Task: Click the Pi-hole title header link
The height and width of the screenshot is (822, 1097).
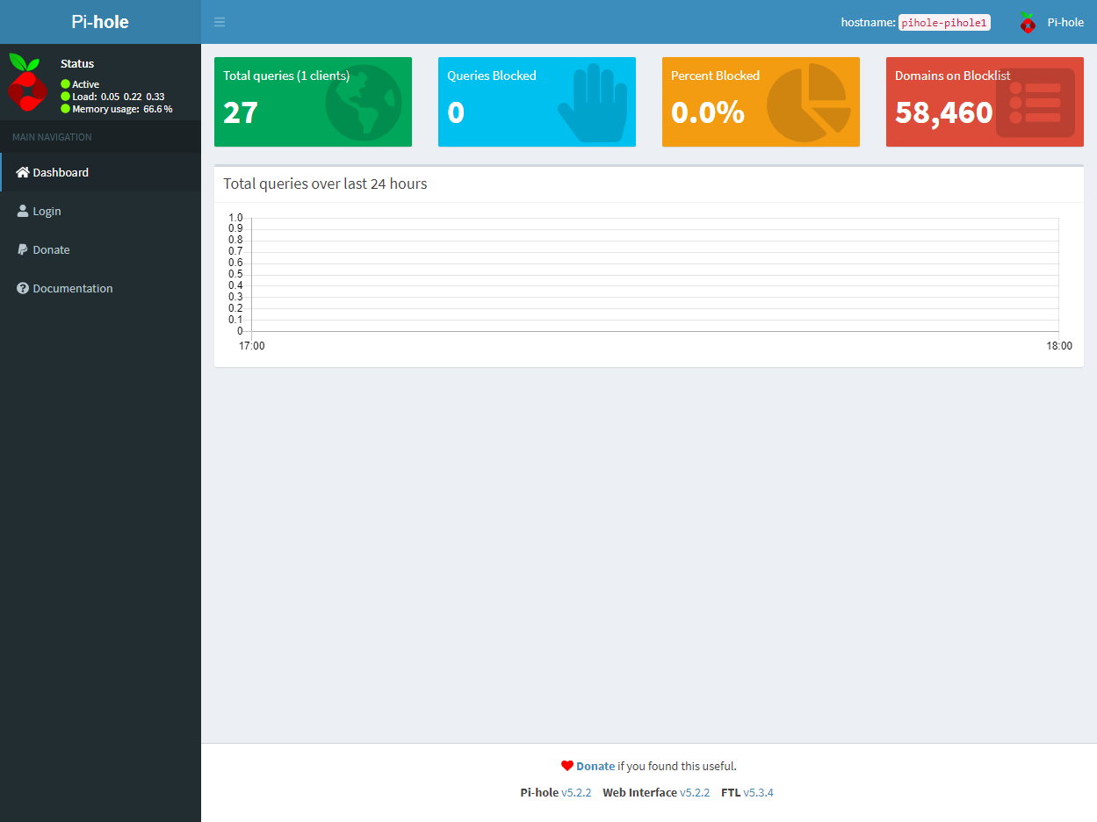Action: click(100, 22)
